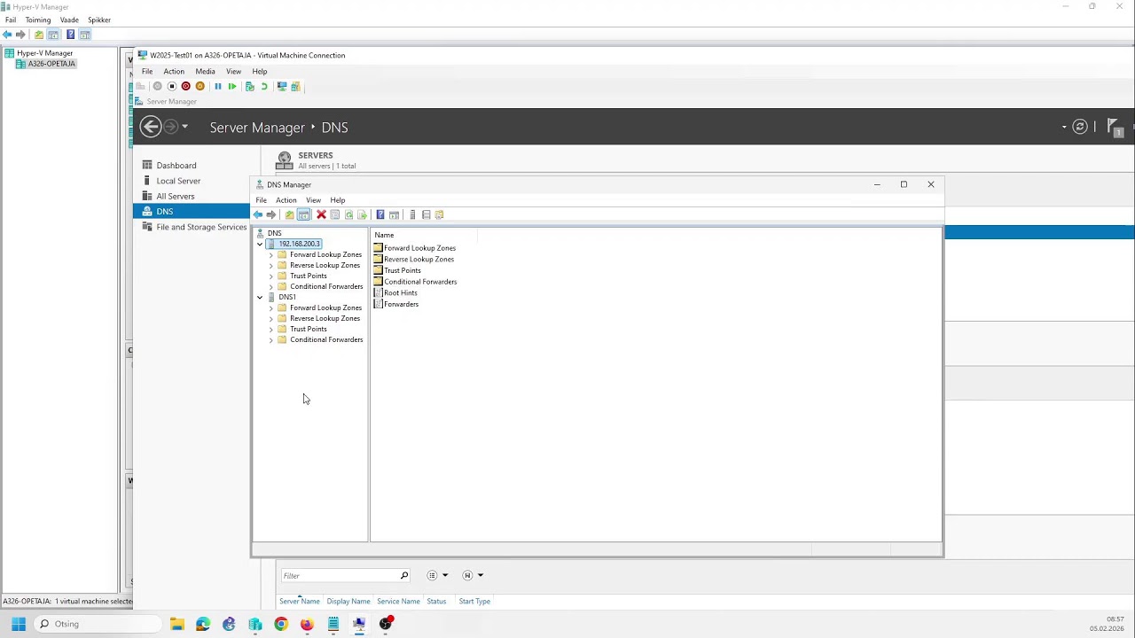Expand Conditional Forwarders under DNS1
This screenshot has height=638, width=1135.
pos(270,339)
